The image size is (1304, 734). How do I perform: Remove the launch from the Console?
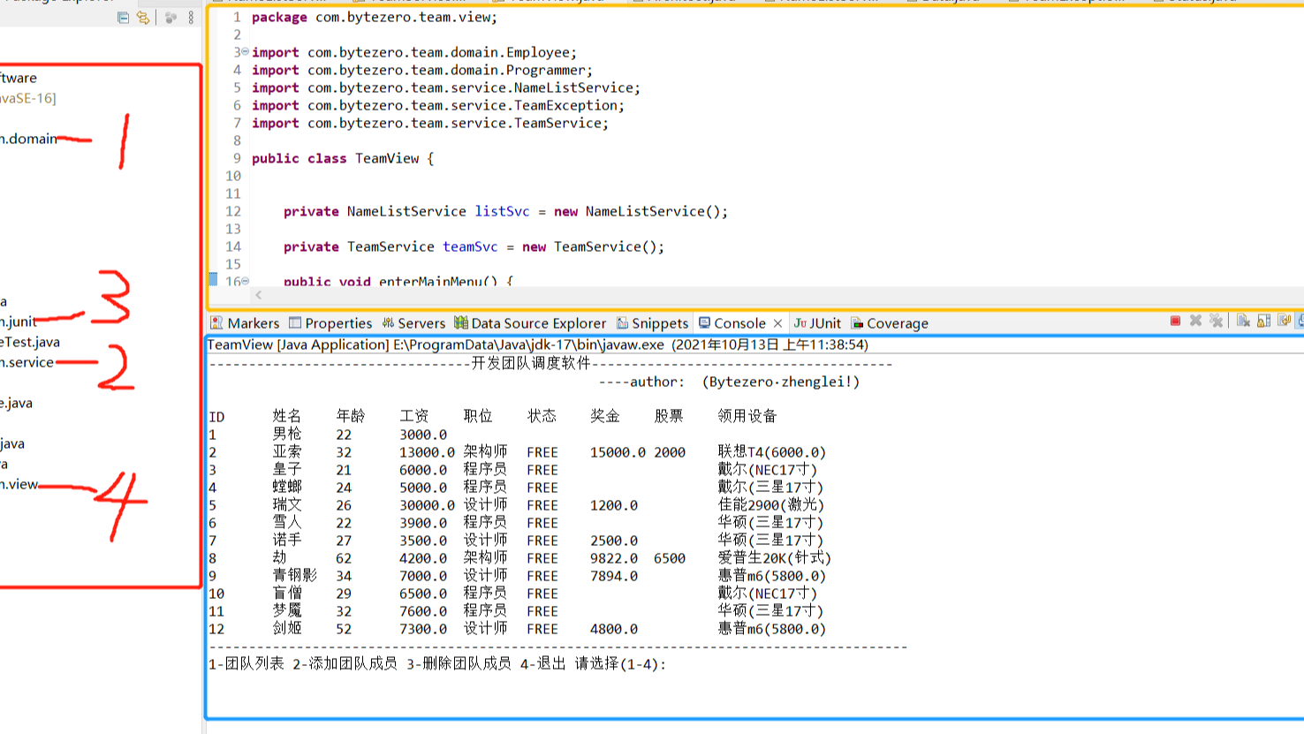(x=1195, y=321)
